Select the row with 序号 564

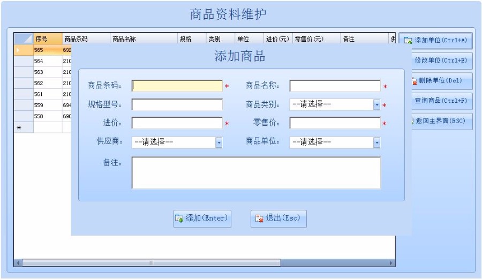click(x=43, y=61)
